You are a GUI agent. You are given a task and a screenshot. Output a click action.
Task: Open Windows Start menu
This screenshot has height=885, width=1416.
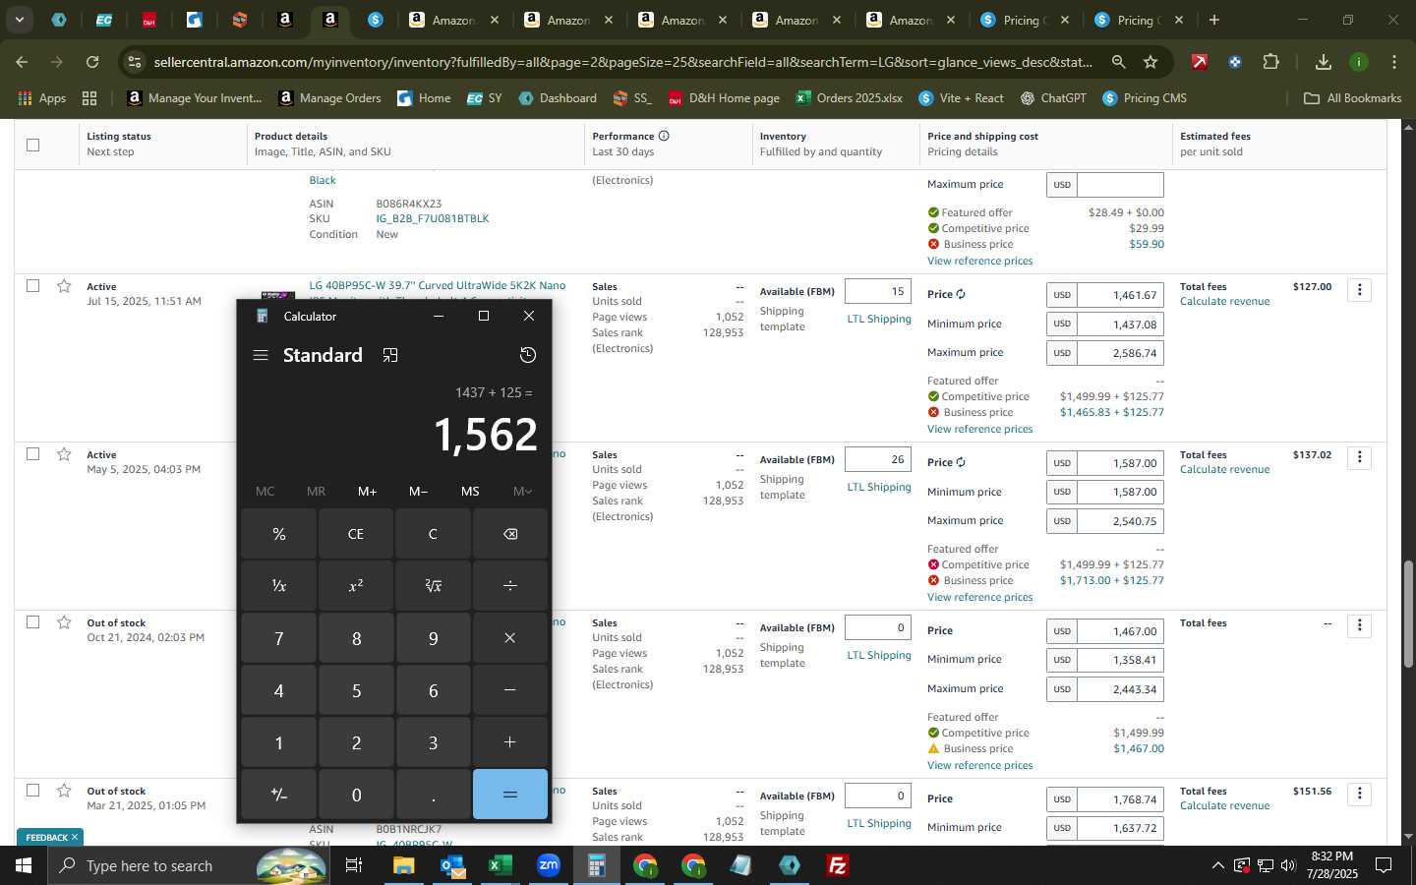(x=24, y=866)
